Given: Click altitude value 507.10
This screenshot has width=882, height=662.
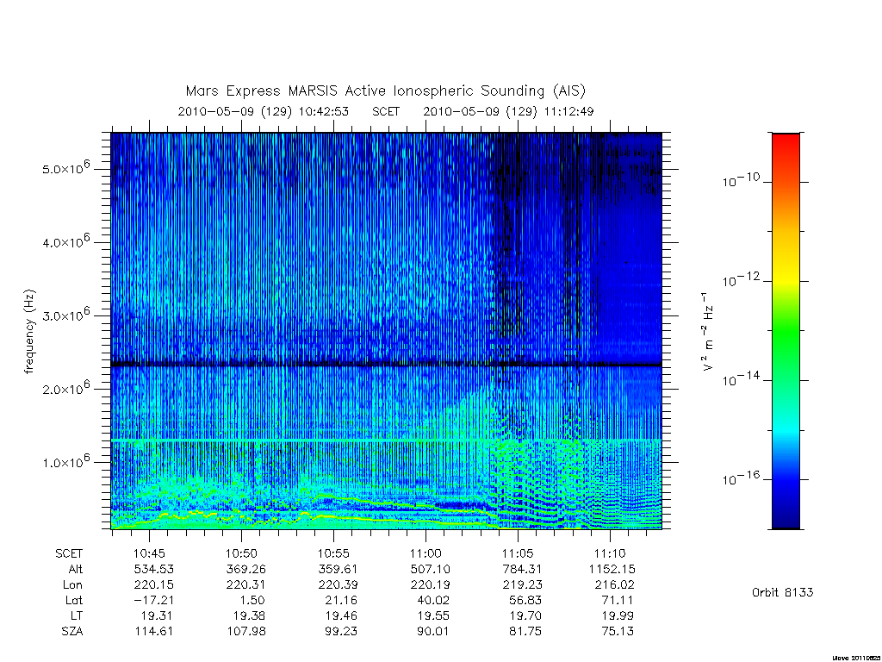Looking at the screenshot, I should click(431, 569).
